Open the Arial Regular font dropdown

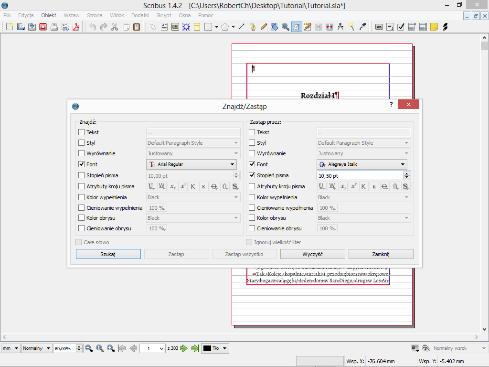pos(191,164)
